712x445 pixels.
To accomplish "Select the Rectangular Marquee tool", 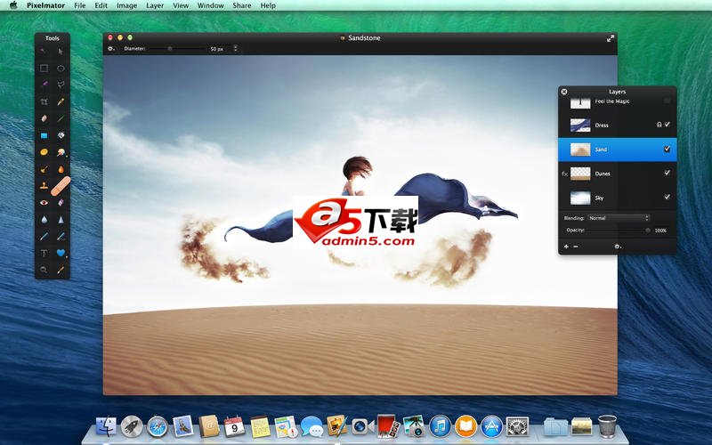I will click(x=44, y=69).
